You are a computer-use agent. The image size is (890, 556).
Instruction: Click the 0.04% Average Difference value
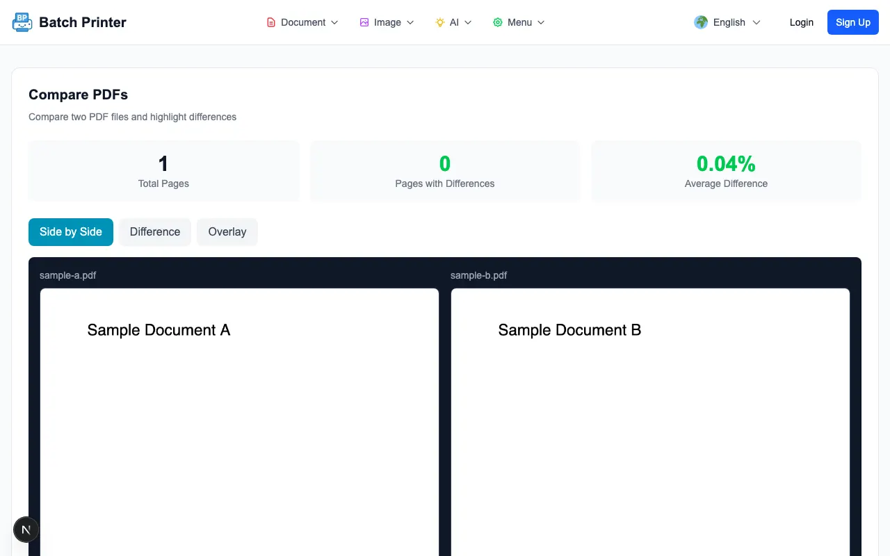(726, 164)
